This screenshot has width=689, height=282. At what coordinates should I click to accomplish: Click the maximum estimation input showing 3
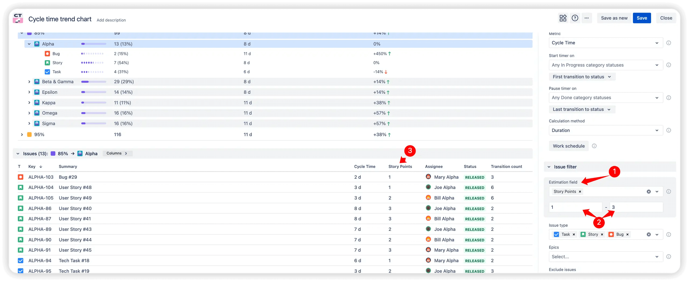click(636, 207)
